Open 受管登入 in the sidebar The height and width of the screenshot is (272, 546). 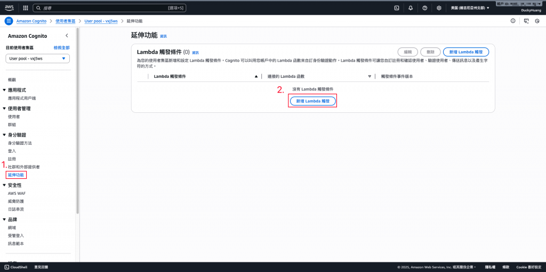(15, 235)
